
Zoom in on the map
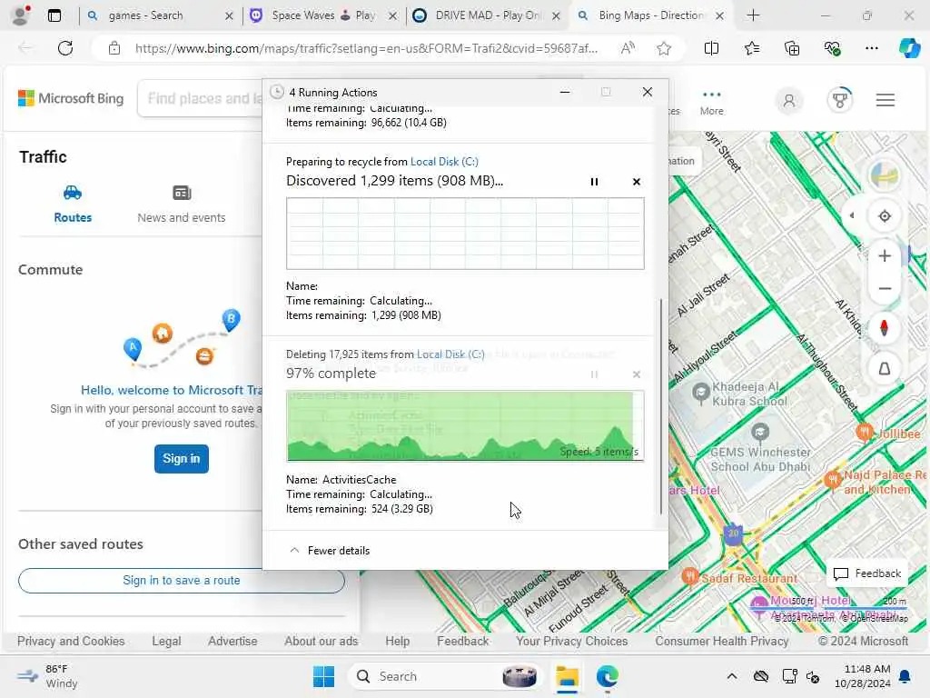pos(885,255)
